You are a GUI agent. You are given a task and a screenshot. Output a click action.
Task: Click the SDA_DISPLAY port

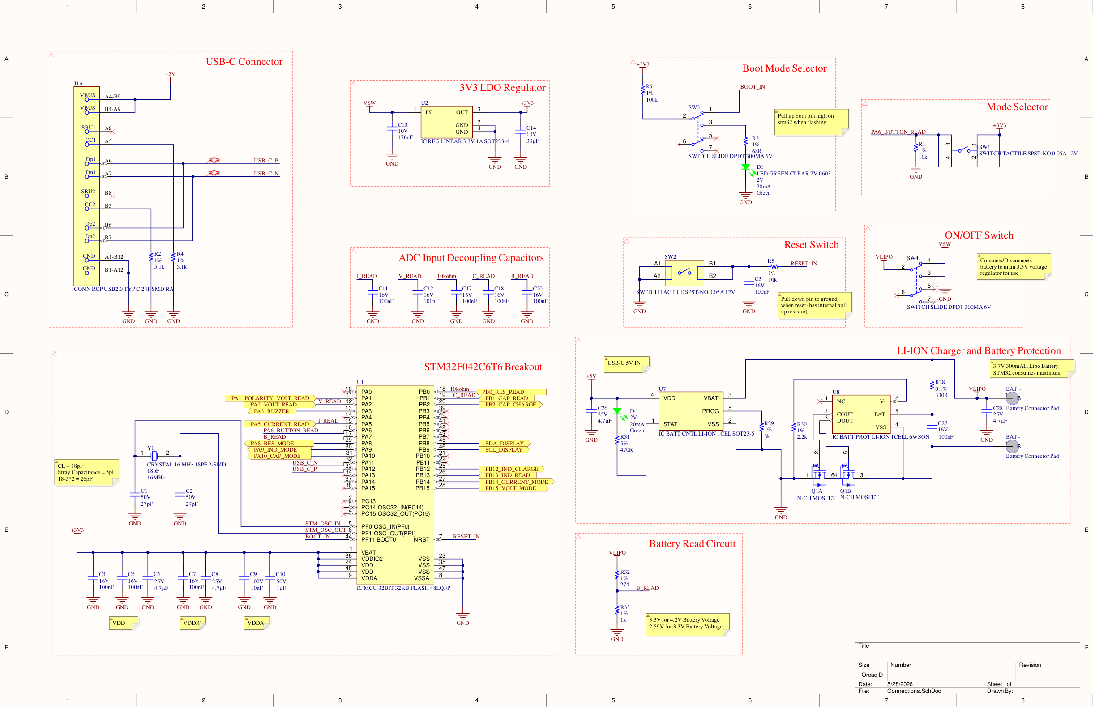coord(505,444)
